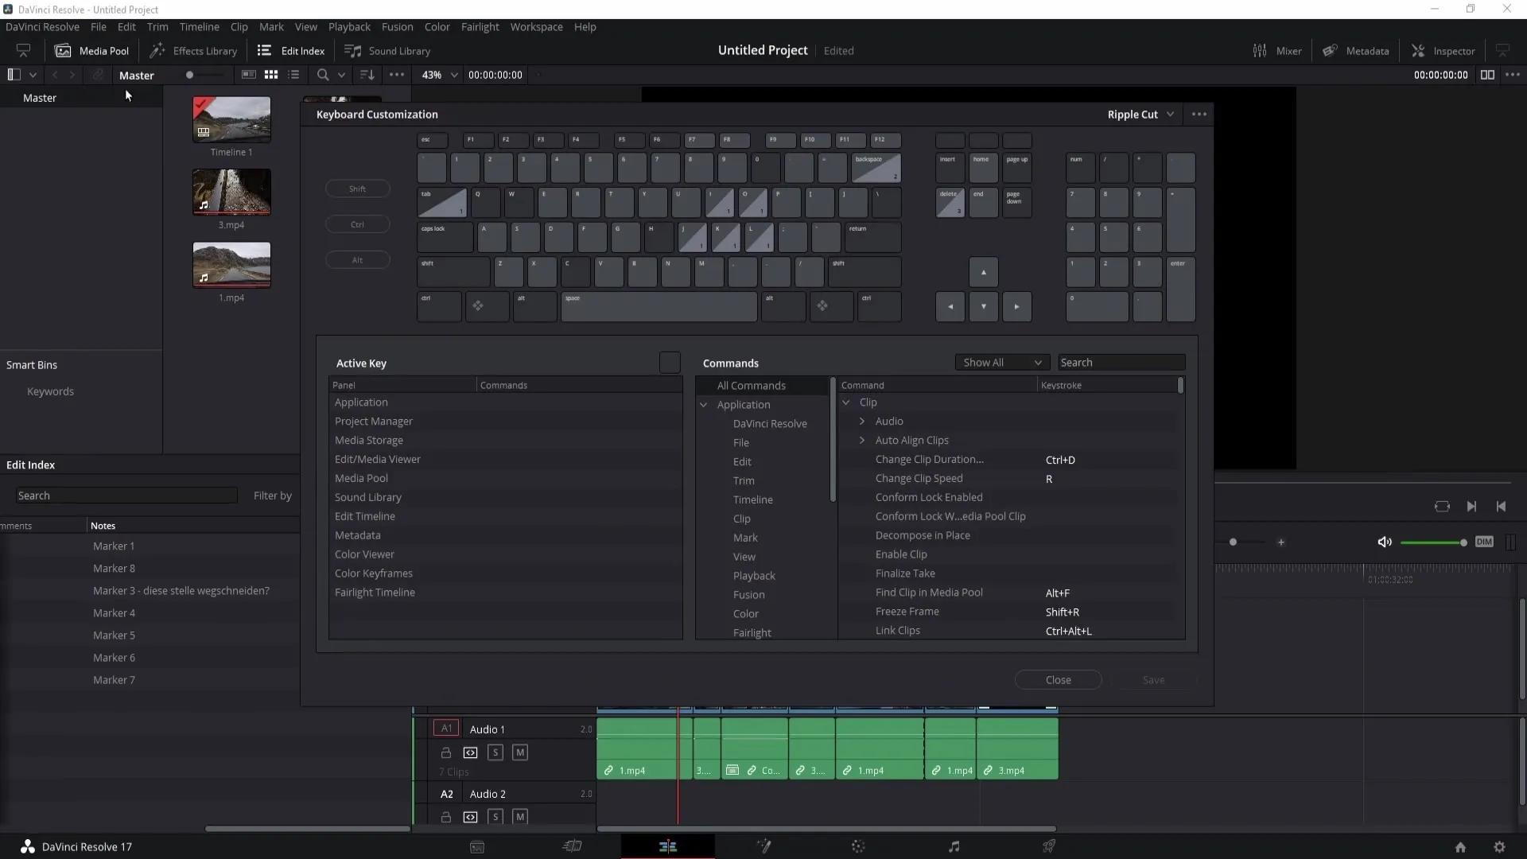Collapse the Clip command group

[x=846, y=402]
